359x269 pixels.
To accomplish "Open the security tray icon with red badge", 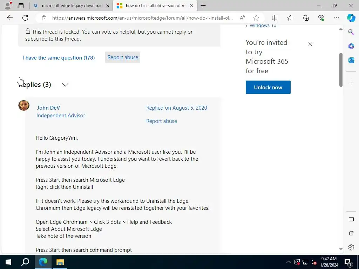I will (297, 262).
